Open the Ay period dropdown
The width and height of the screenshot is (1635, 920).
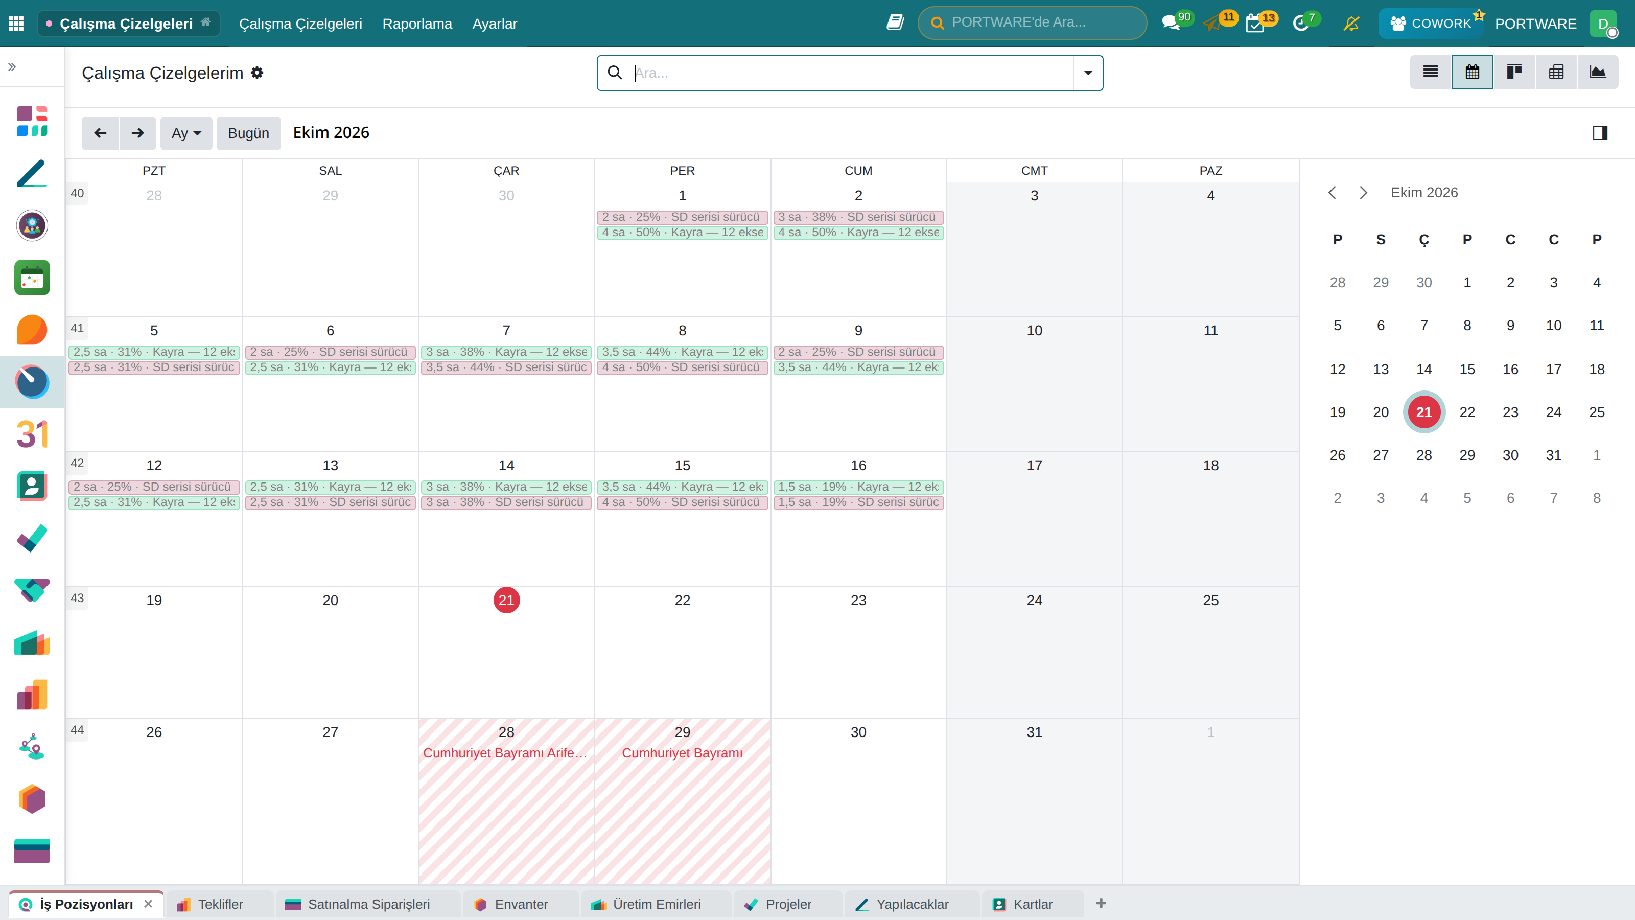click(x=186, y=133)
